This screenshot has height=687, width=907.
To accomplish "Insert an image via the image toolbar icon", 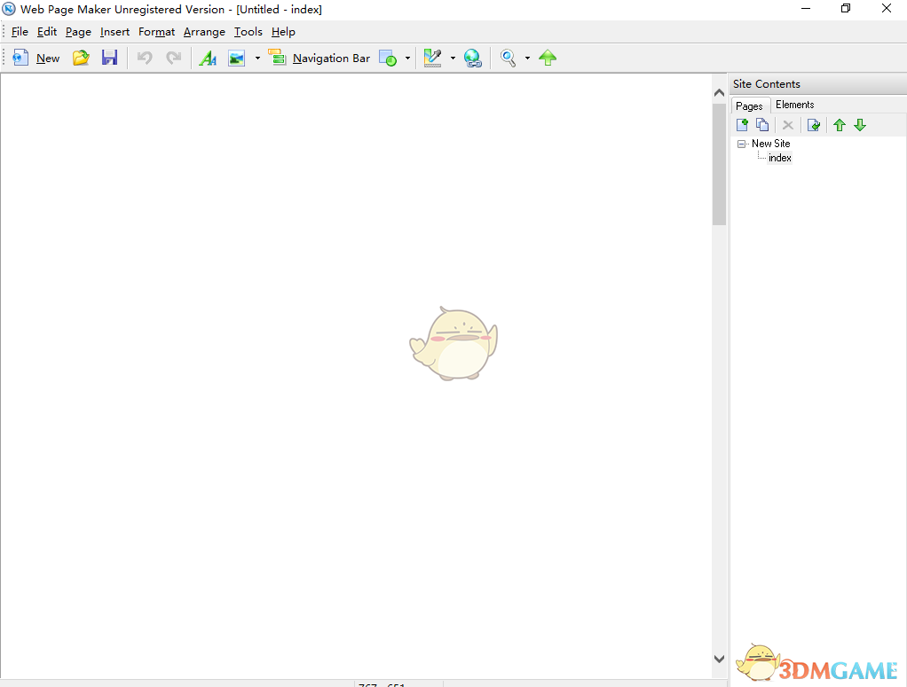I will tap(234, 57).
